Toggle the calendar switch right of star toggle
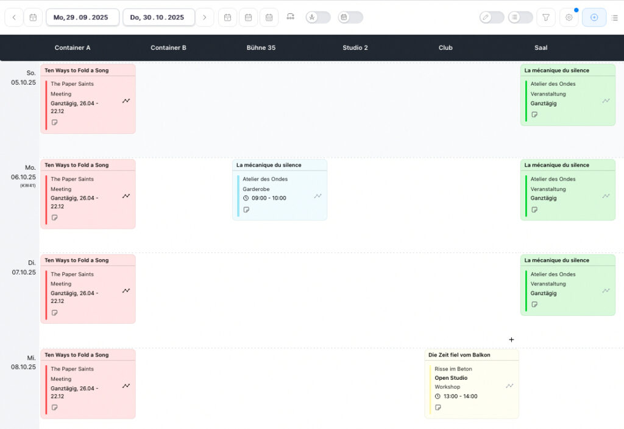This screenshot has height=429, width=624. coord(350,18)
